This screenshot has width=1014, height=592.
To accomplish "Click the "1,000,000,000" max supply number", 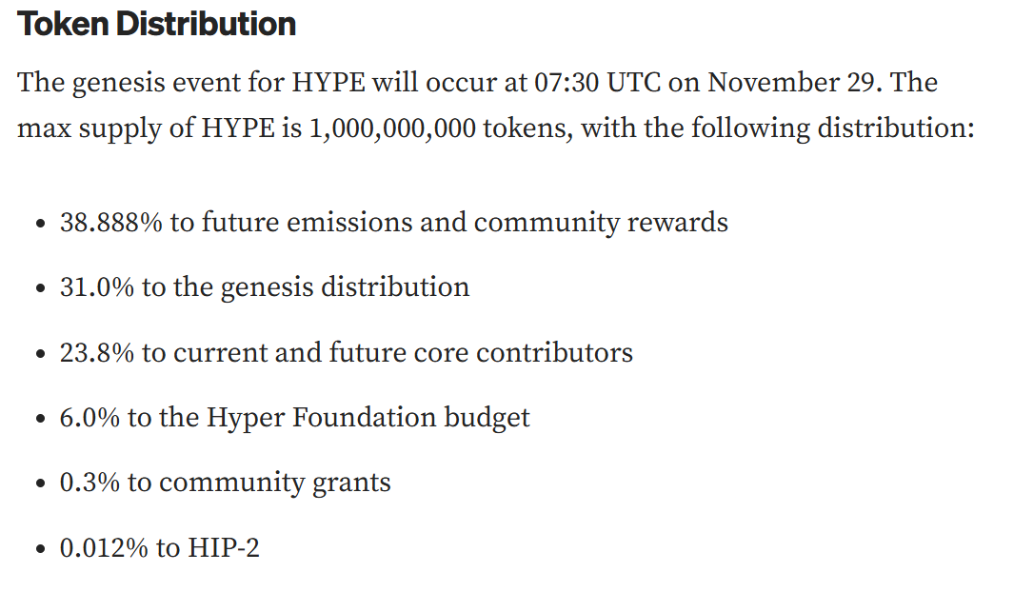I will [x=393, y=128].
